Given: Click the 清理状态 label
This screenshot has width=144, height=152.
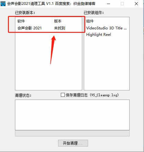Looking at the screenshot, I should 23,95.
